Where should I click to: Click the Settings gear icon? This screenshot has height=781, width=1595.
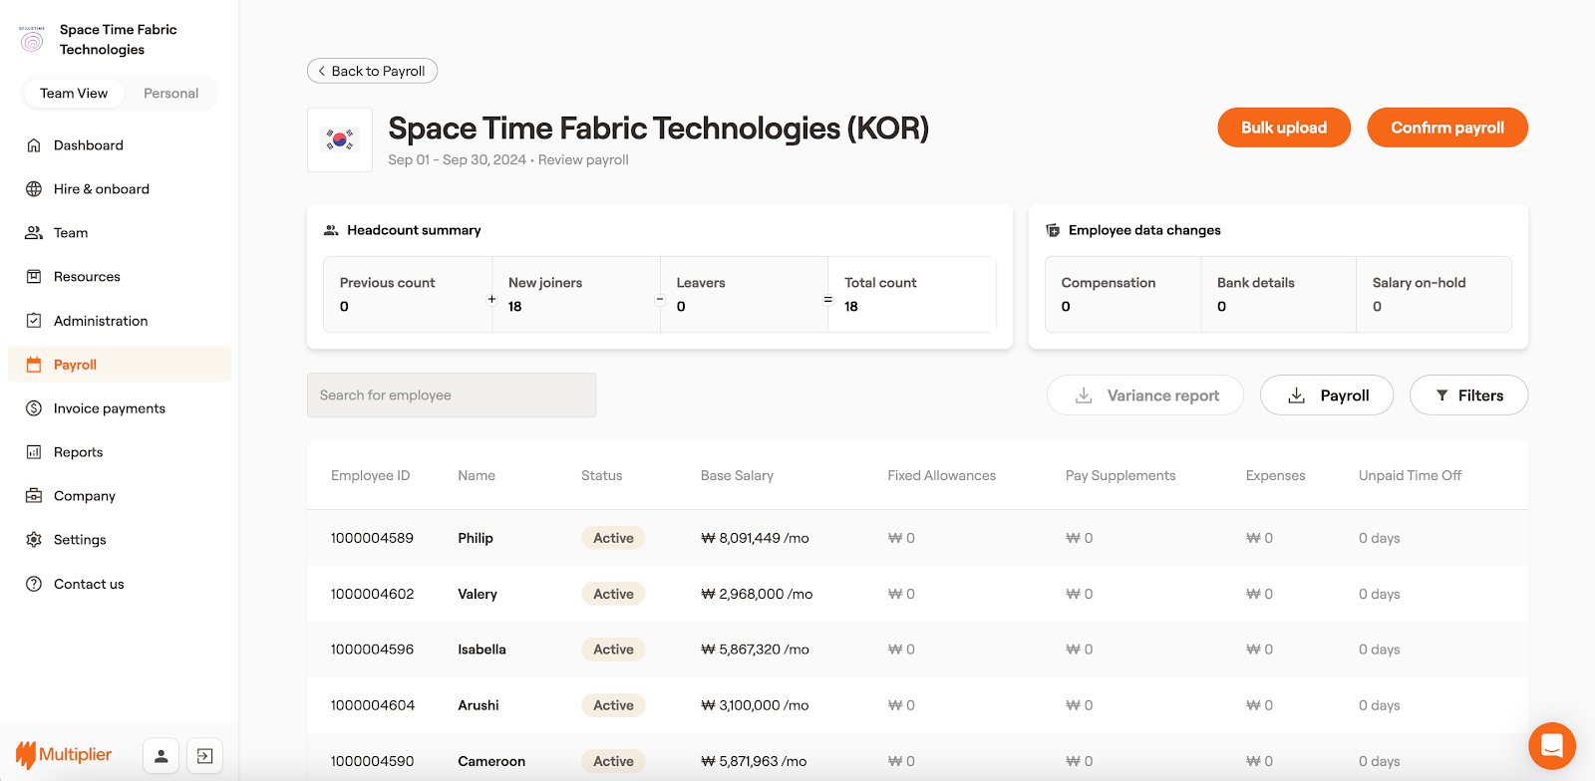[34, 540]
